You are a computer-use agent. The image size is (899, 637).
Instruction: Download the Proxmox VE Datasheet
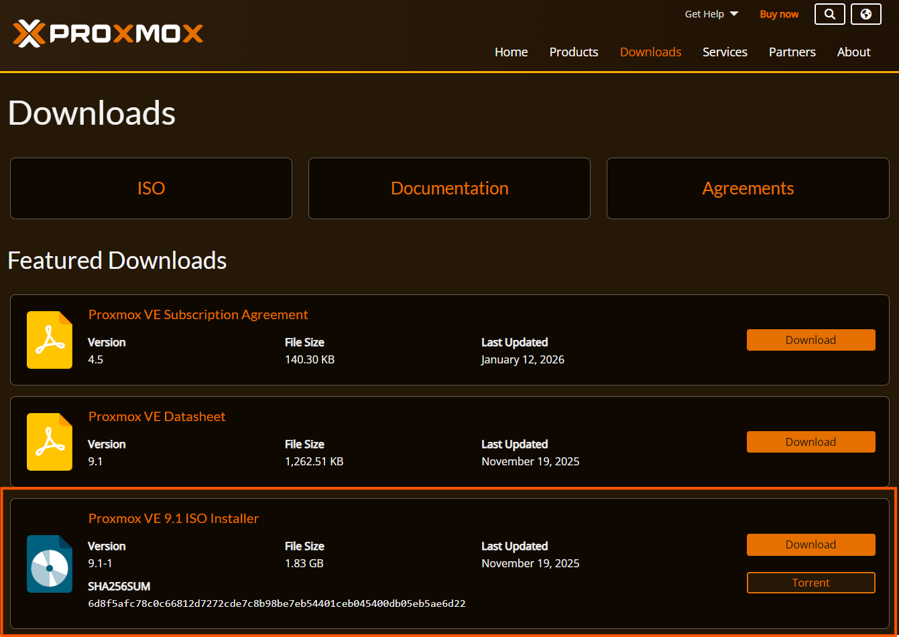pyautogui.click(x=811, y=442)
